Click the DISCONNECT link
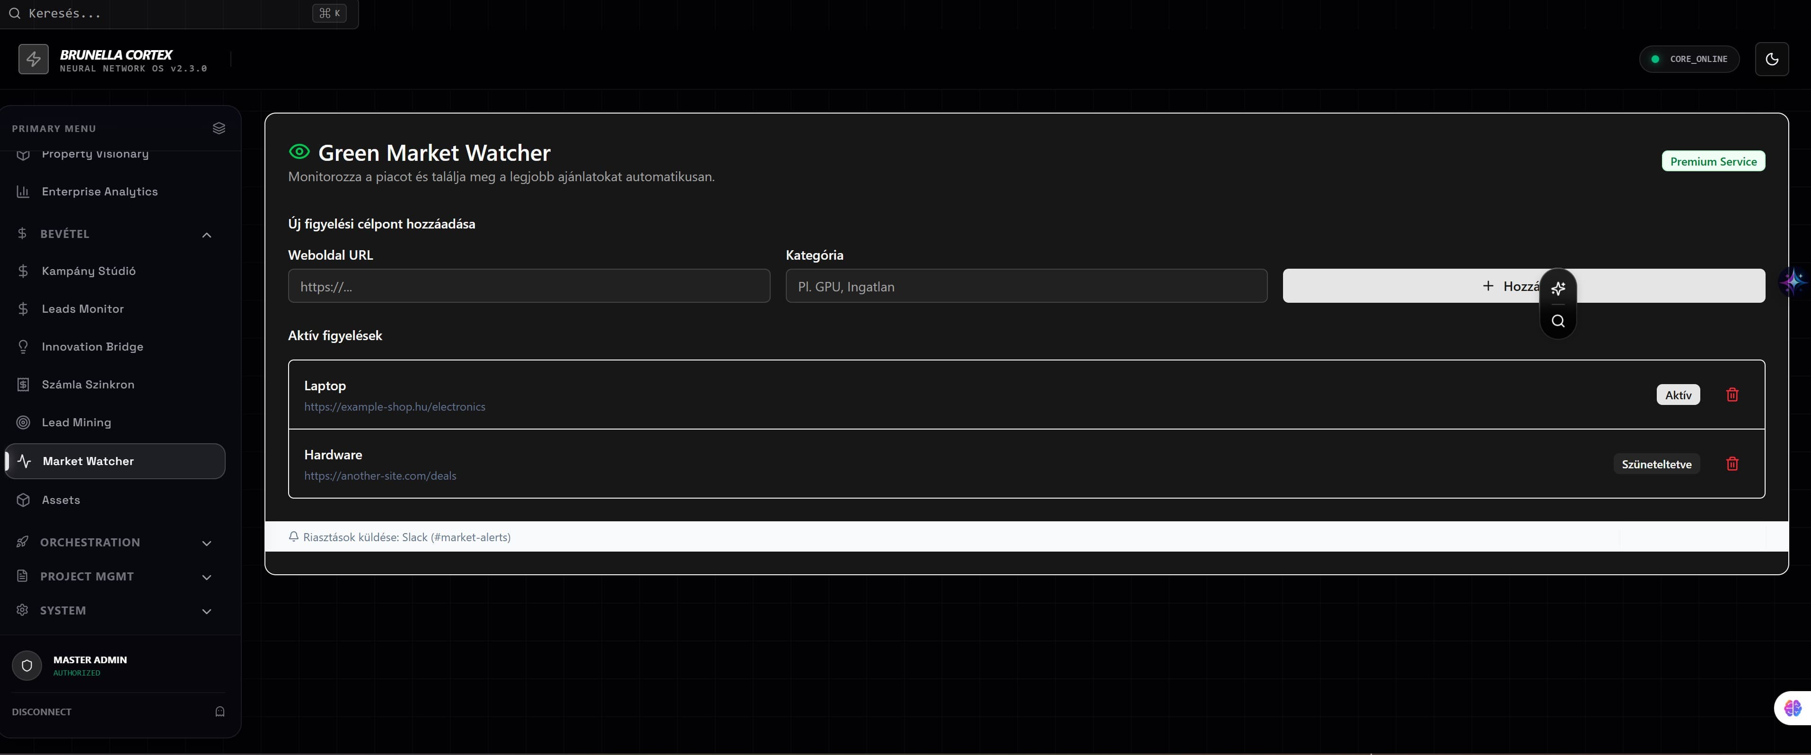 pyautogui.click(x=42, y=711)
